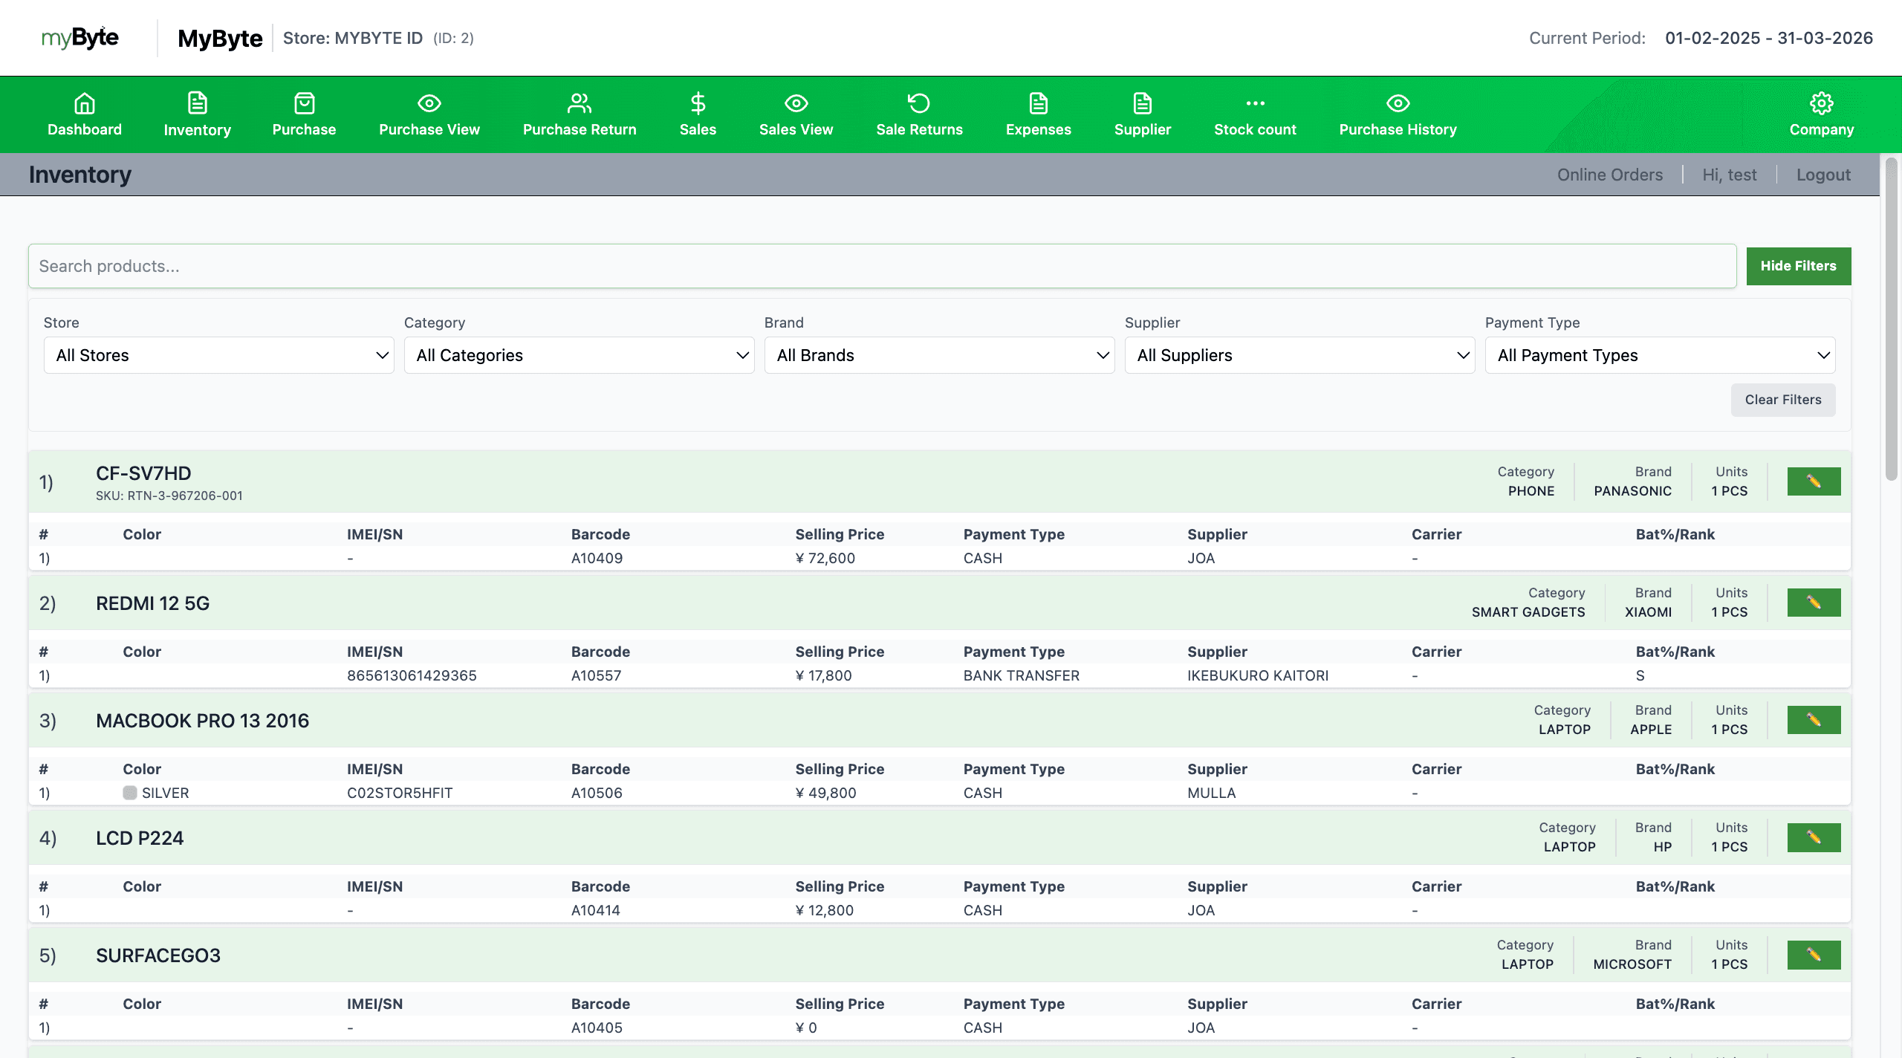
Task: Expand the All Payment Types dropdown
Action: pos(1660,355)
